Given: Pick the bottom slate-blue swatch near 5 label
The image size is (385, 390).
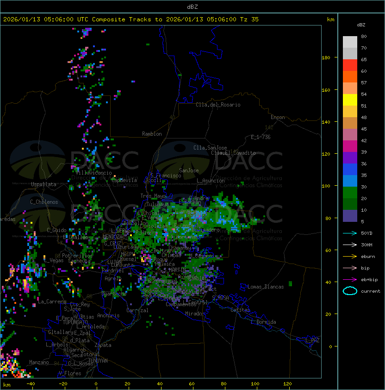Looking at the screenshot, I should [350, 216].
